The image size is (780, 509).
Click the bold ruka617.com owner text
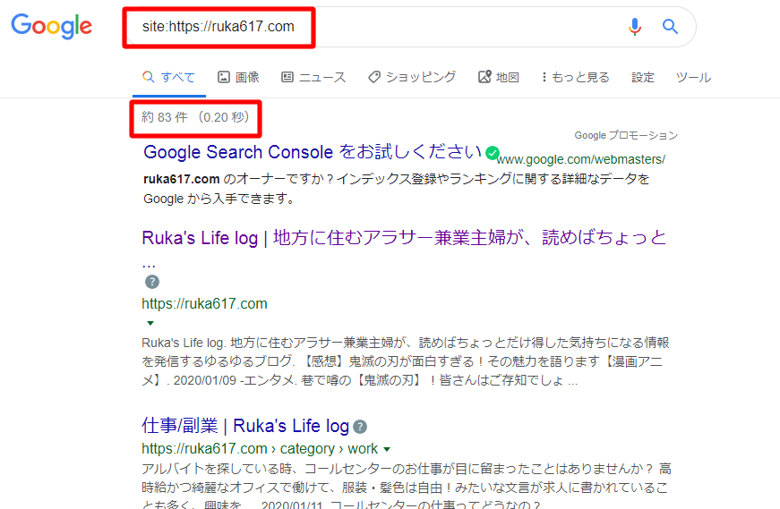pos(182,179)
